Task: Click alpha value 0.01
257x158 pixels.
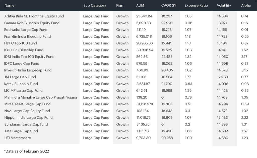Action: click(x=244, y=30)
